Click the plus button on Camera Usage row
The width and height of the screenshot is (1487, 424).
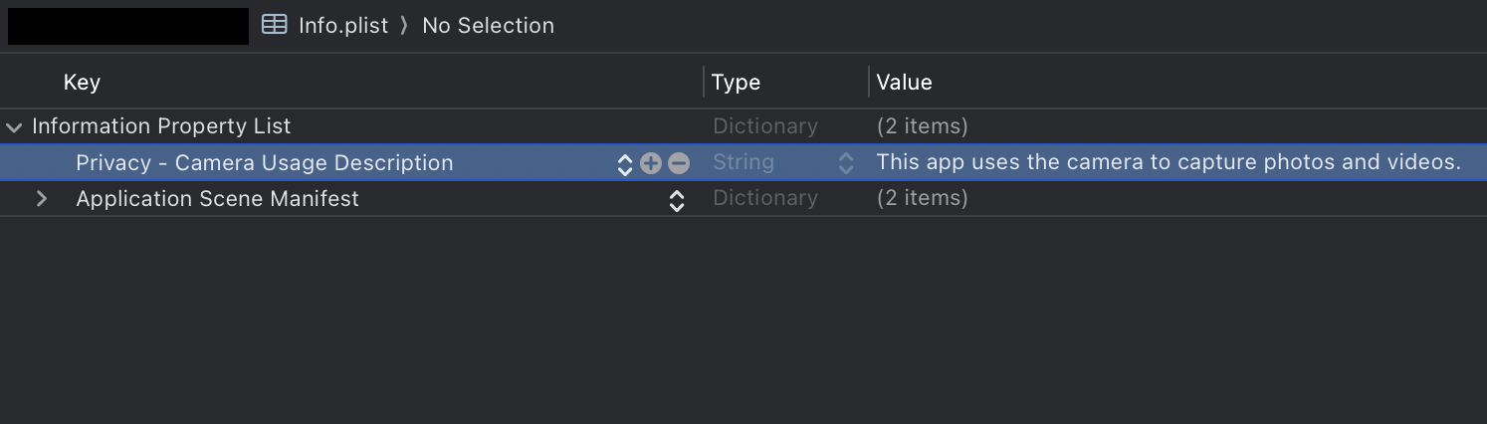coord(651,163)
